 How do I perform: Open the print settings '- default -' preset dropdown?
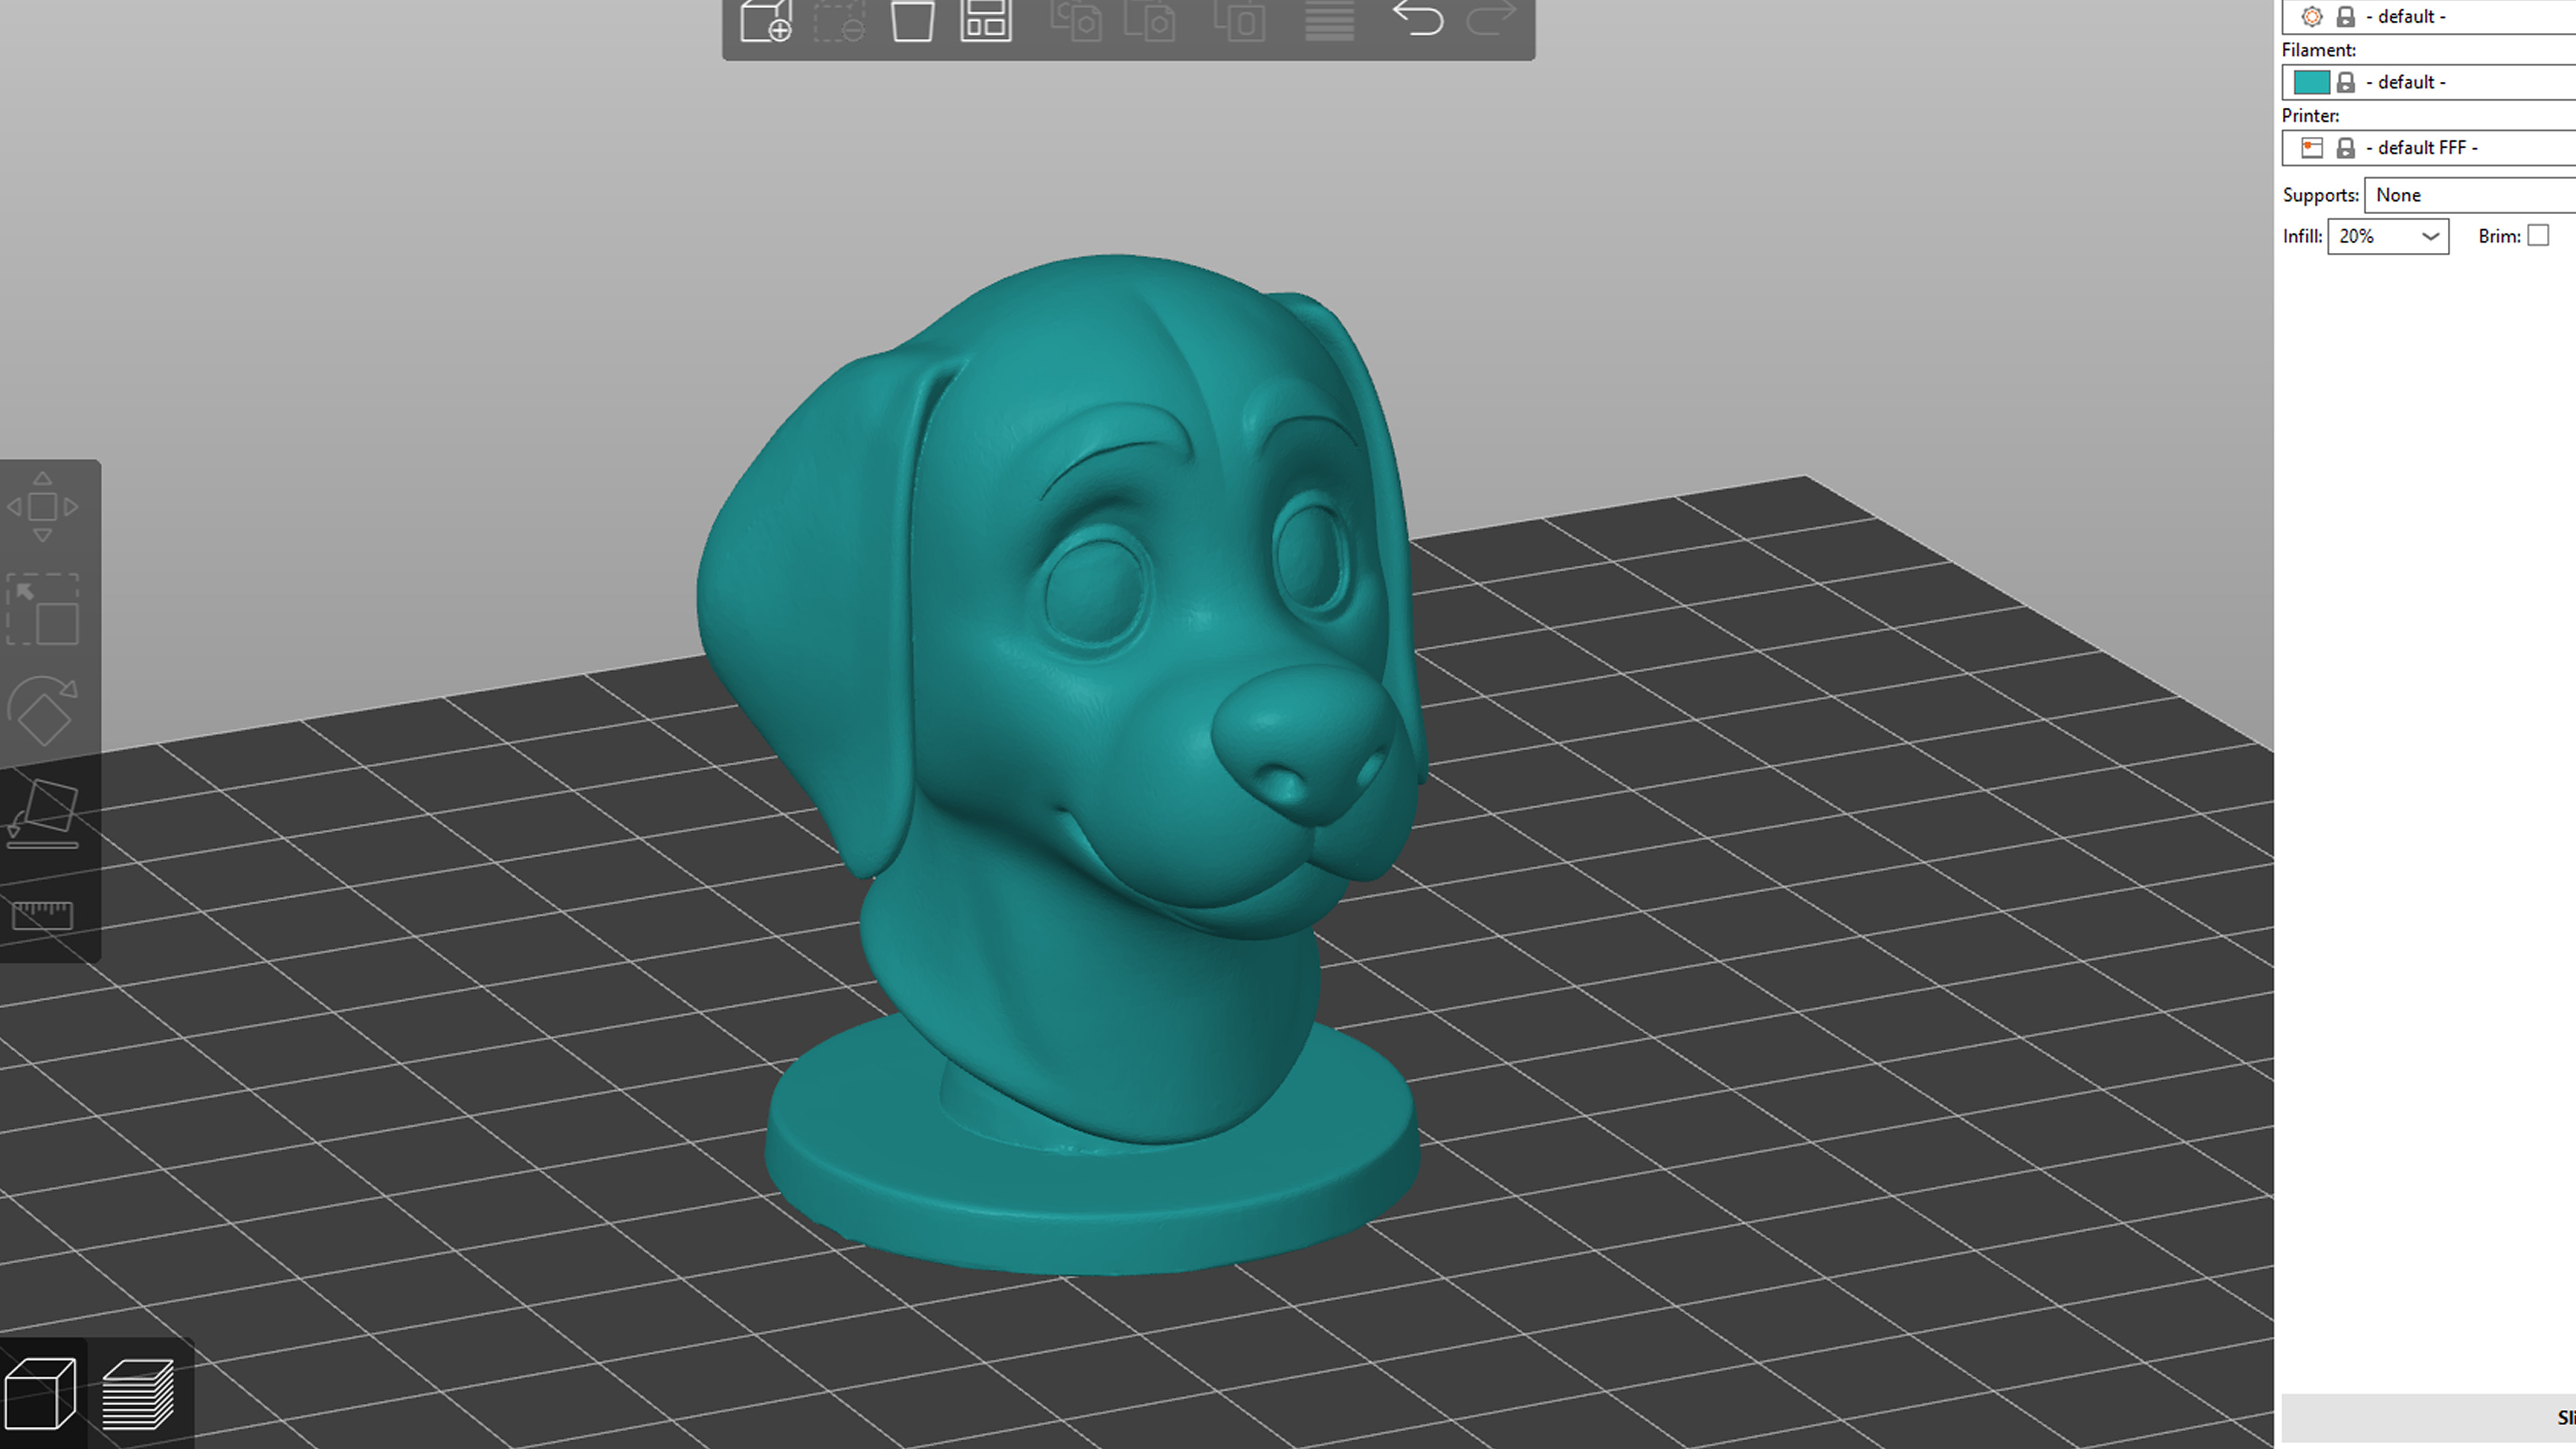tap(2429, 16)
